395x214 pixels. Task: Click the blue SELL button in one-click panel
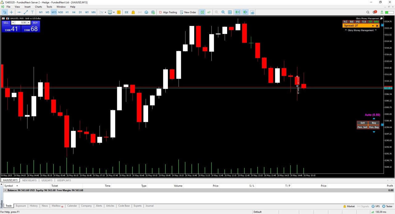pyautogui.click(x=6, y=23)
